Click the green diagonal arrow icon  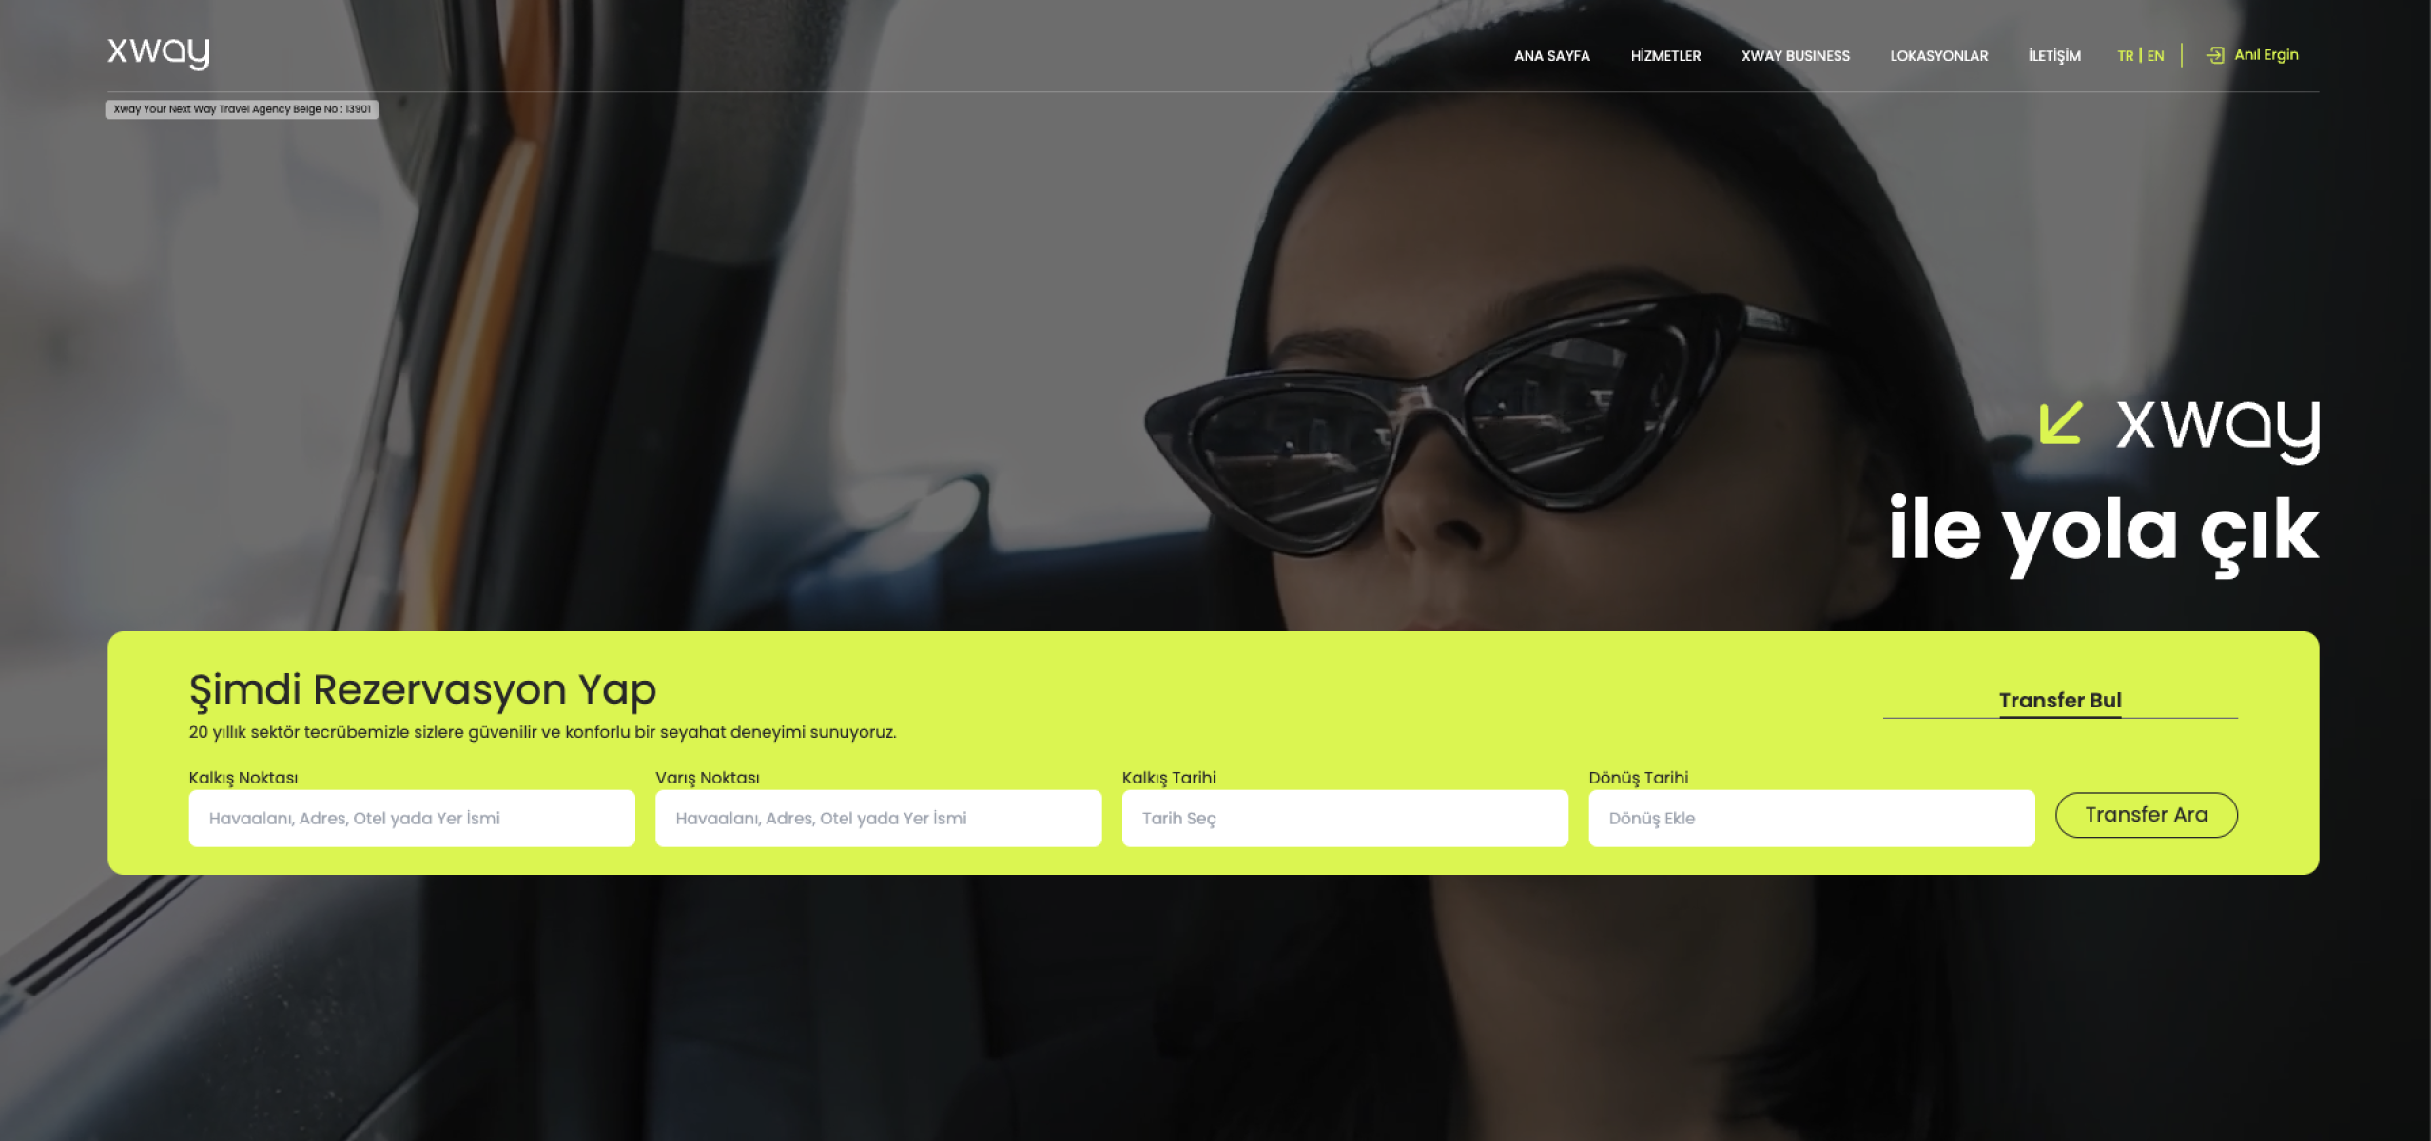pyautogui.click(x=2060, y=423)
